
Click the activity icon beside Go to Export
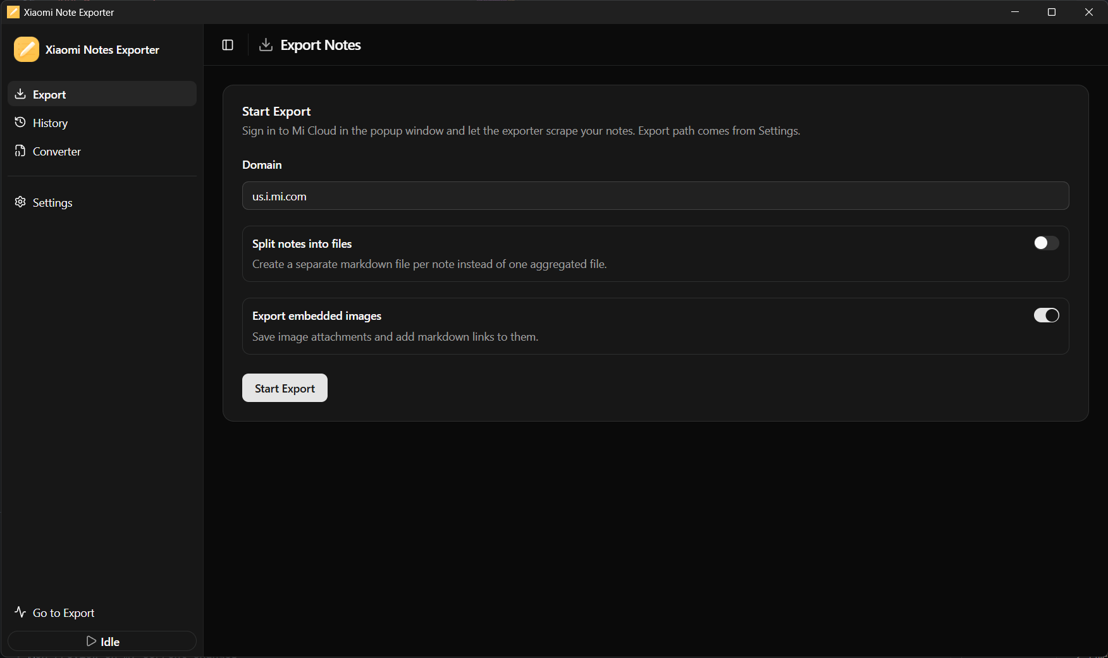point(20,612)
